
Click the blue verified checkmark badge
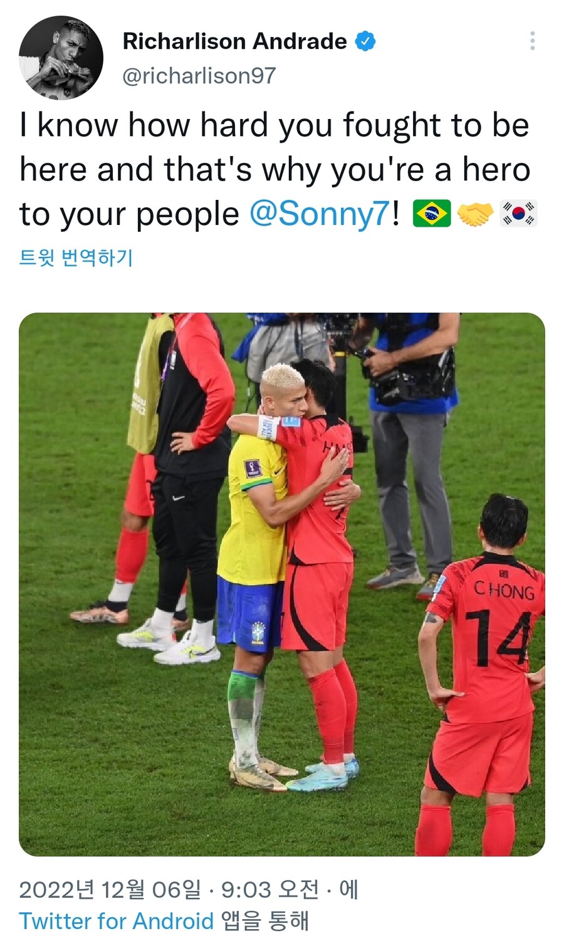[x=365, y=41]
